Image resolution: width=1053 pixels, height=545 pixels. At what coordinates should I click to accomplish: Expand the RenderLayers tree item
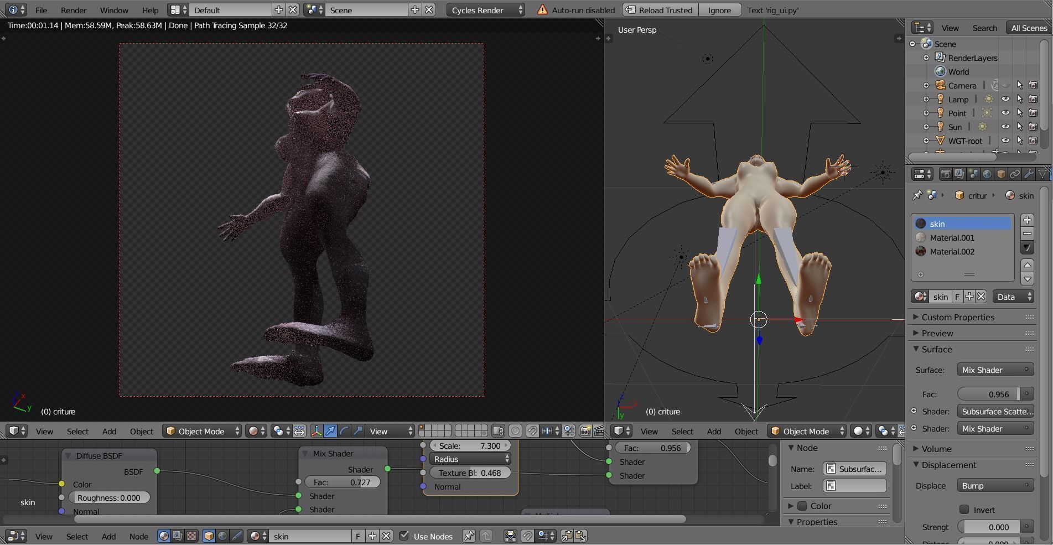point(926,58)
